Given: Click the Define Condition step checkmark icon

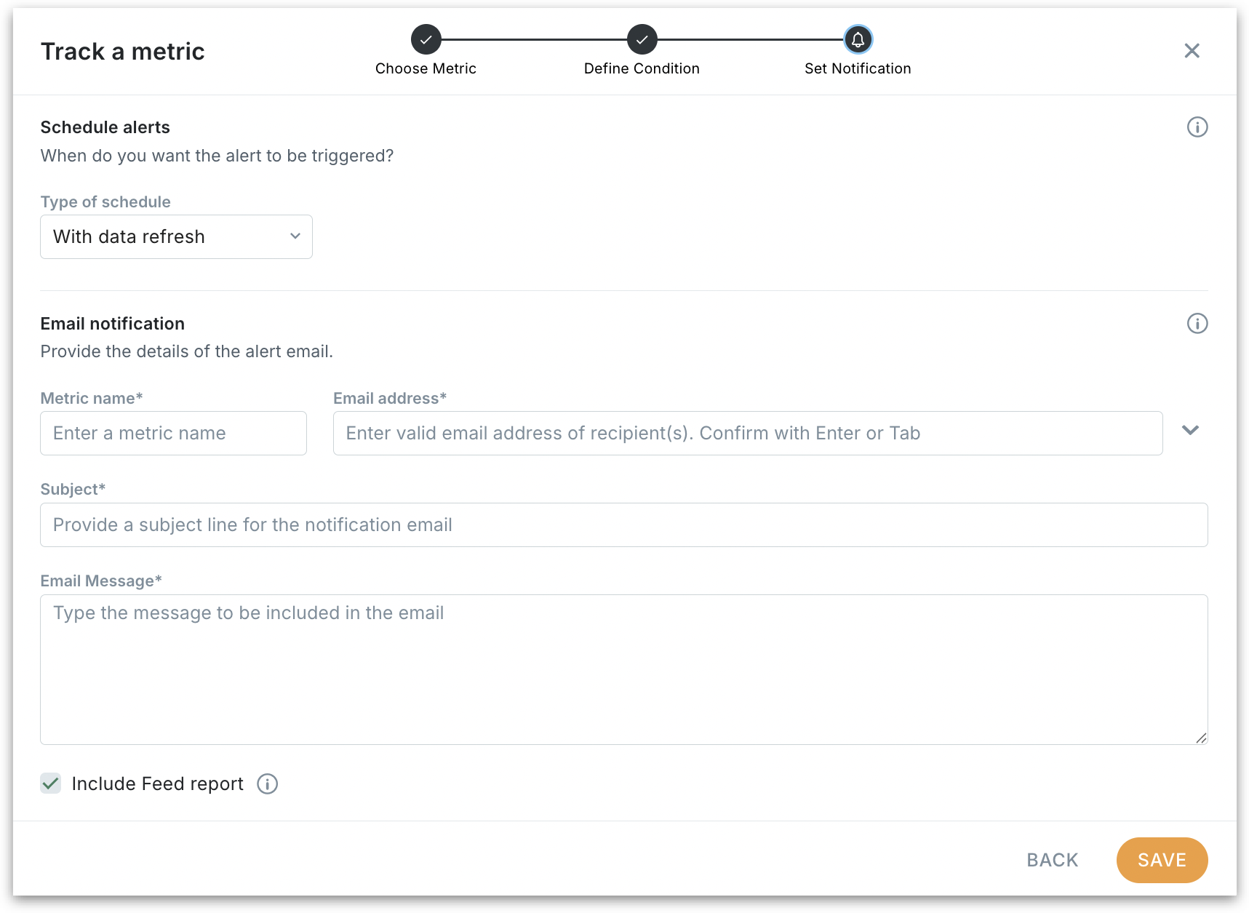Looking at the screenshot, I should click(642, 39).
